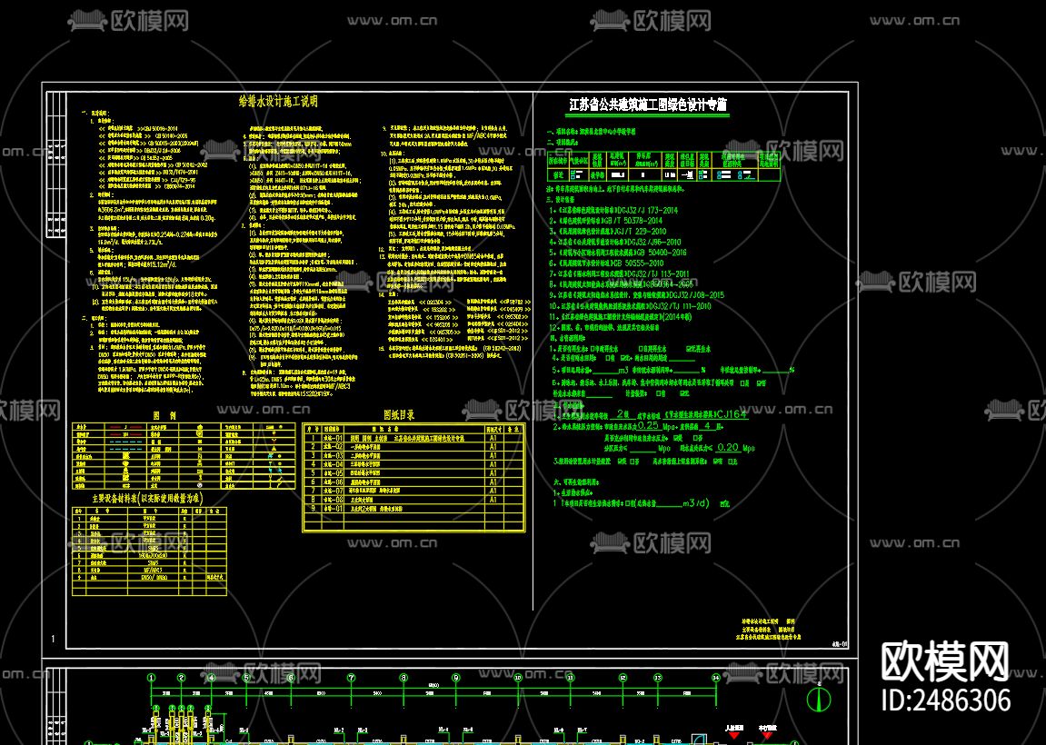Click axis grid bubble number 7

pos(352,678)
